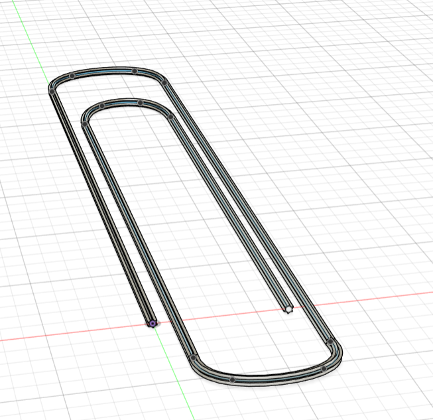Select the green Y axis line
Image resolution: width=433 pixels, height=420 pixels.
33,40
